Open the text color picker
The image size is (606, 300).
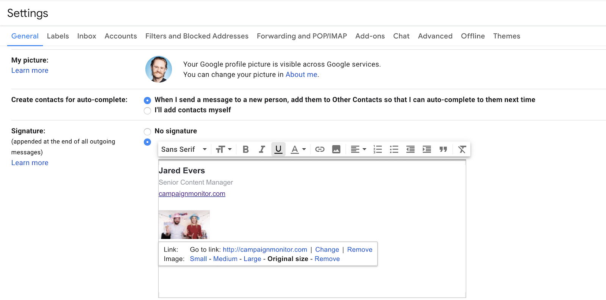[298, 149]
